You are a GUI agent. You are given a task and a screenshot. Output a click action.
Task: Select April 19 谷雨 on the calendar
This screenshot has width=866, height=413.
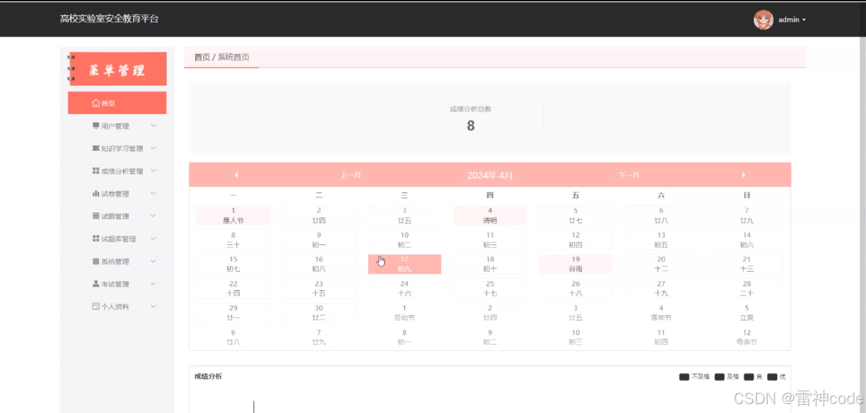[x=575, y=264]
